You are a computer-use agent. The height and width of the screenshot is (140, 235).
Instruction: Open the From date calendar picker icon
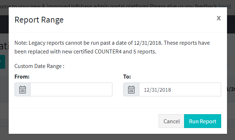pyautogui.click(x=23, y=89)
